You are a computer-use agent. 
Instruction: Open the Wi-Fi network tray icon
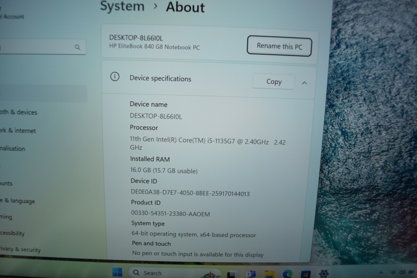(393, 272)
